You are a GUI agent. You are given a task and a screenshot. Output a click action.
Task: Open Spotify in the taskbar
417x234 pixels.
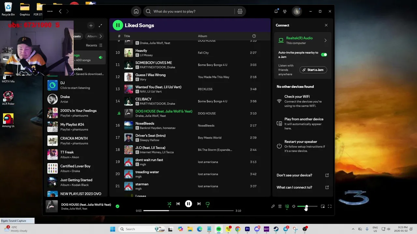(219, 229)
